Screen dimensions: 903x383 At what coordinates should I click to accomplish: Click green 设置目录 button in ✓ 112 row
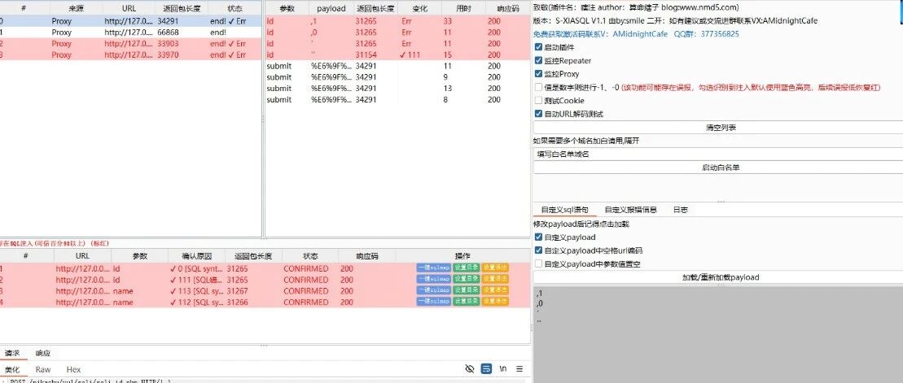pyautogui.click(x=466, y=302)
